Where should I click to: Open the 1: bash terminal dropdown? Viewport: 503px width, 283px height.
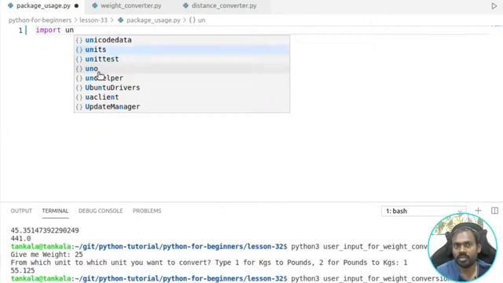coord(424,211)
